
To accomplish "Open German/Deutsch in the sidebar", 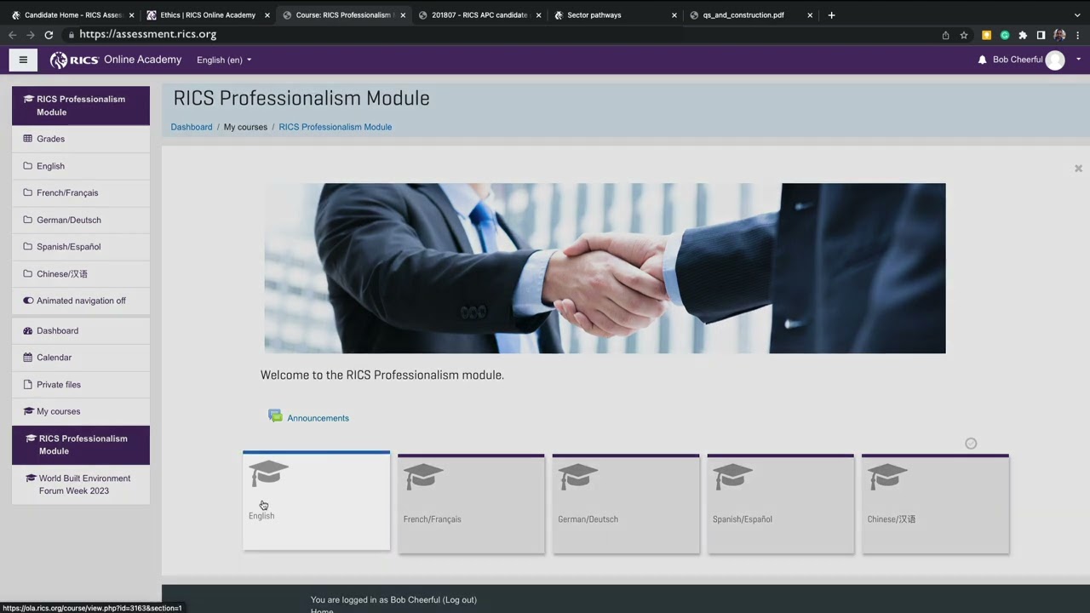I will (x=81, y=220).
